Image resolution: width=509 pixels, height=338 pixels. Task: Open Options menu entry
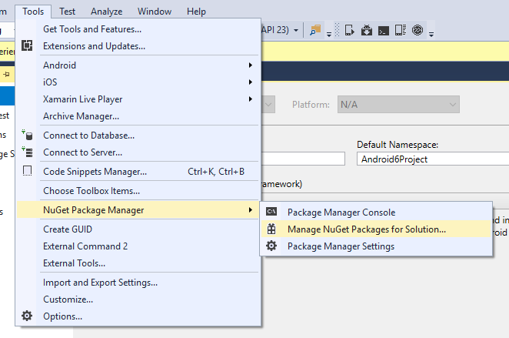(x=138, y=316)
